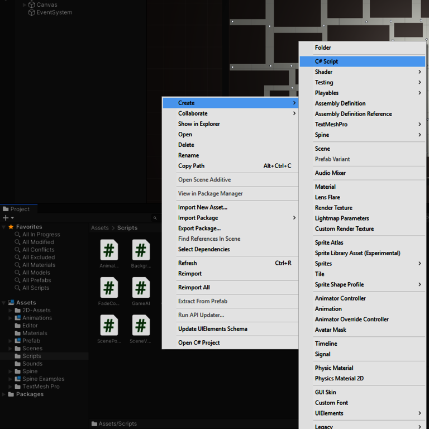Click Rename in context menu
This screenshot has width=429, height=429.
click(x=230, y=155)
